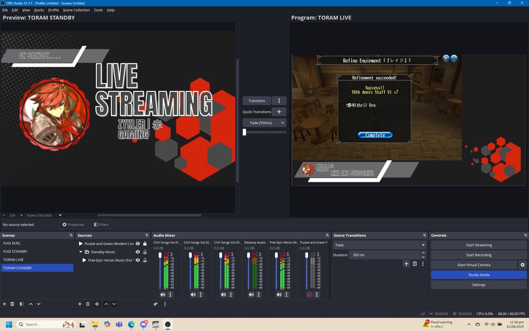Add a quick transition with plus button

(x=279, y=112)
